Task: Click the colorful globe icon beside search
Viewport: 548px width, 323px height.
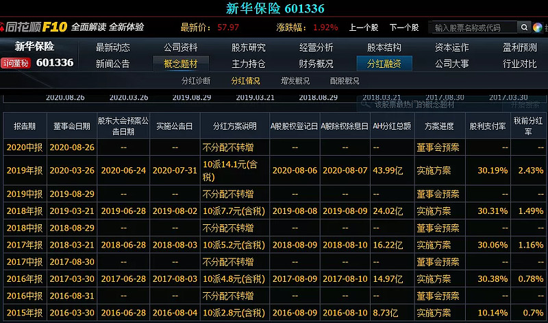Action: coord(538,27)
